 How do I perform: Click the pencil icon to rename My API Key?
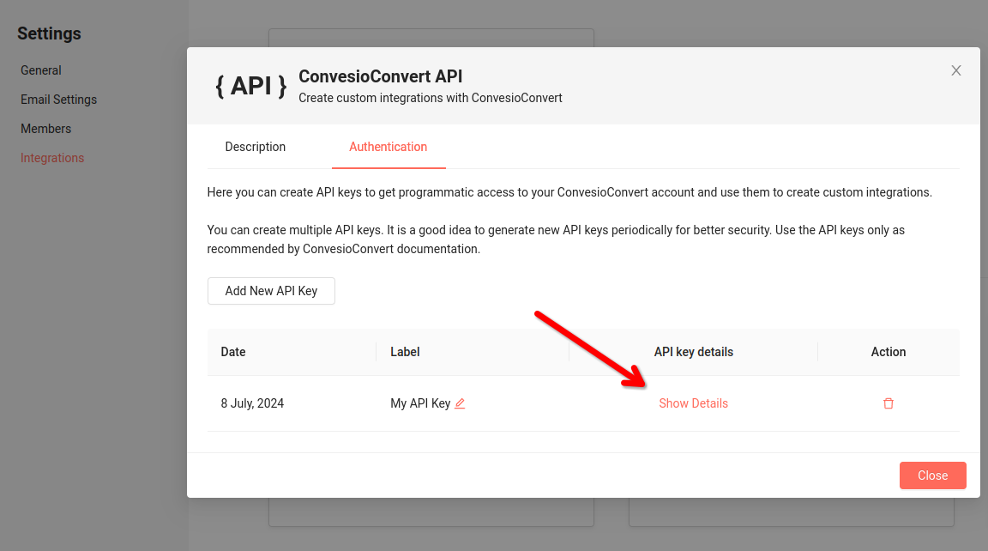click(x=461, y=403)
